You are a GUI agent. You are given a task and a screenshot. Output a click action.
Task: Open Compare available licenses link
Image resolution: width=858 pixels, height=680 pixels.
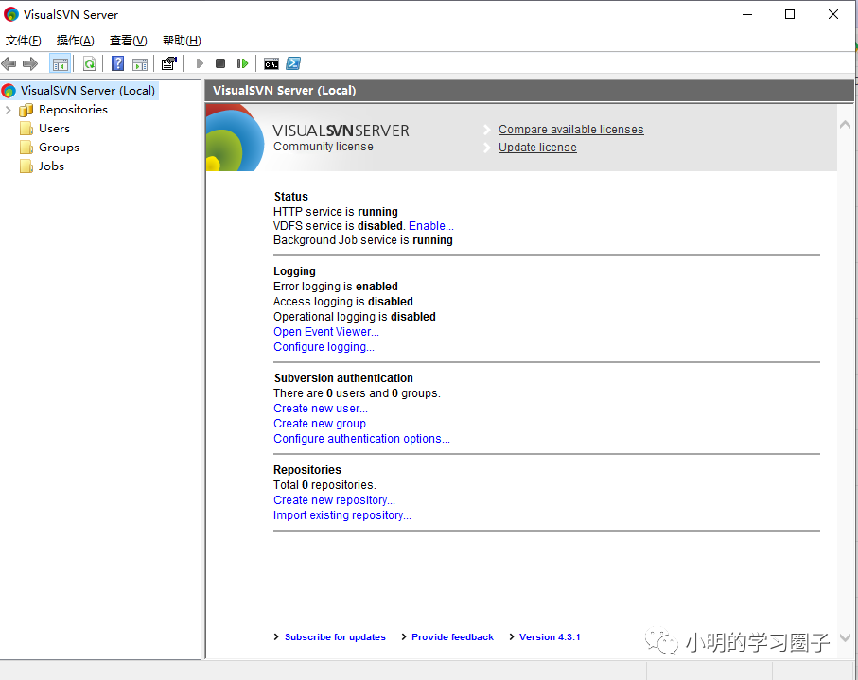coord(570,130)
